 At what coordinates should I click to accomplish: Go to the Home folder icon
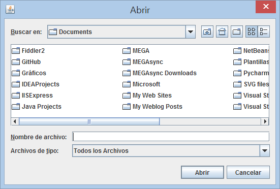222,32
